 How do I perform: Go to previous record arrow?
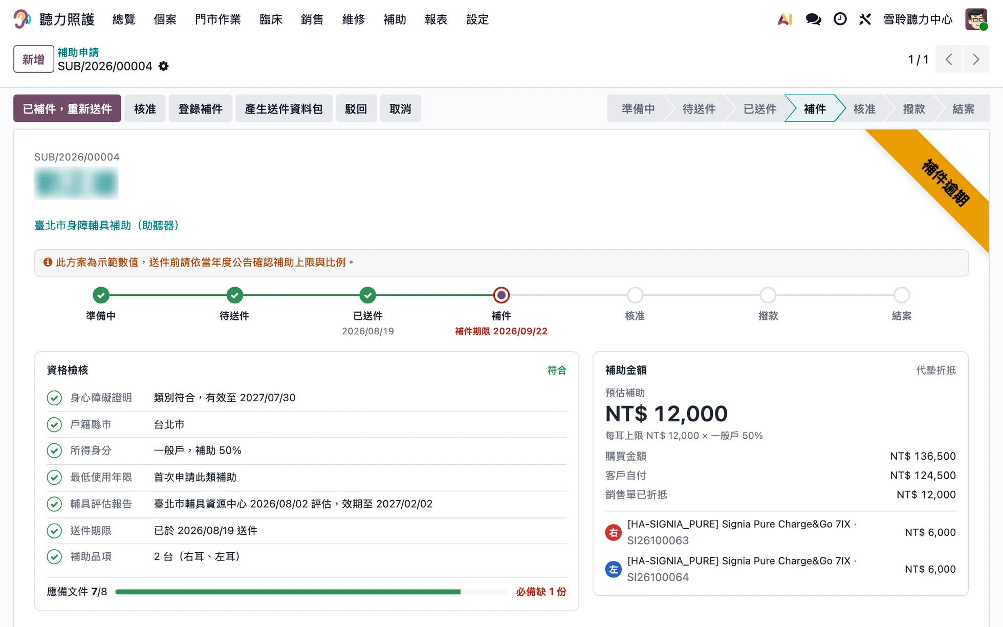pyautogui.click(x=949, y=59)
